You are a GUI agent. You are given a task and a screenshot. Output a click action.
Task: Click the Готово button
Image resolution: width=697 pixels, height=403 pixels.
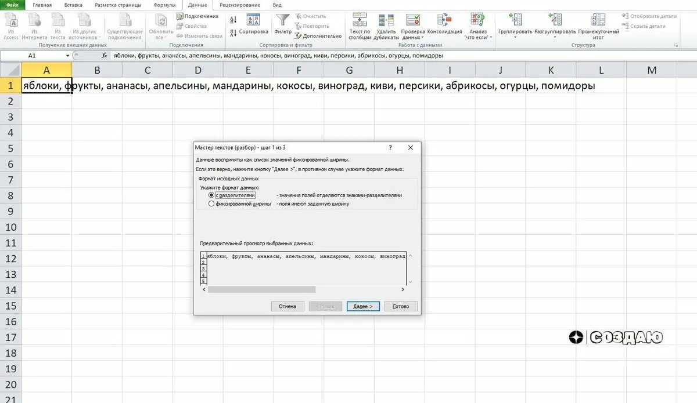(401, 306)
